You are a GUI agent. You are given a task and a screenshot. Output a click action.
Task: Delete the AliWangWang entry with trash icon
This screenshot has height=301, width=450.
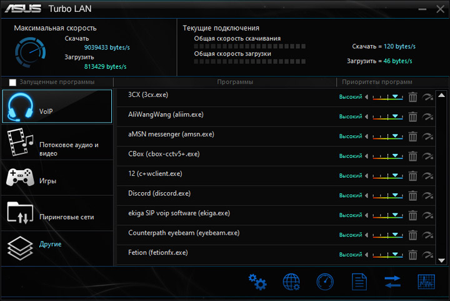pyautogui.click(x=412, y=117)
